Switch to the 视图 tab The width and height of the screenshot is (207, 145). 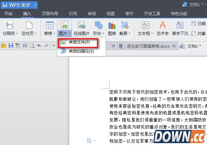pyautogui.click(x=110, y=13)
